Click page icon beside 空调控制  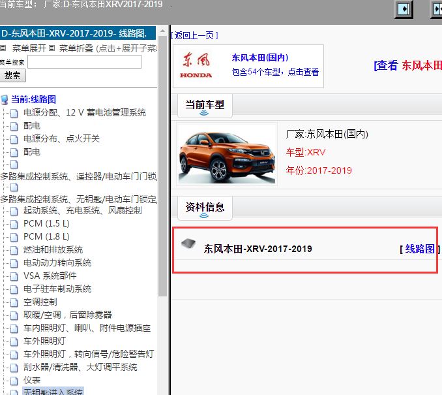click(x=14, y=302)
